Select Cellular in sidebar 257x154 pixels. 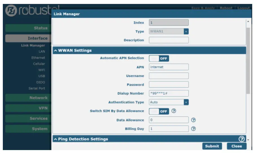(39, 64)
